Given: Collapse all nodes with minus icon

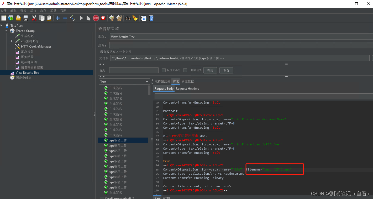Looking at the screenshot, I should [x=65, y=18].
